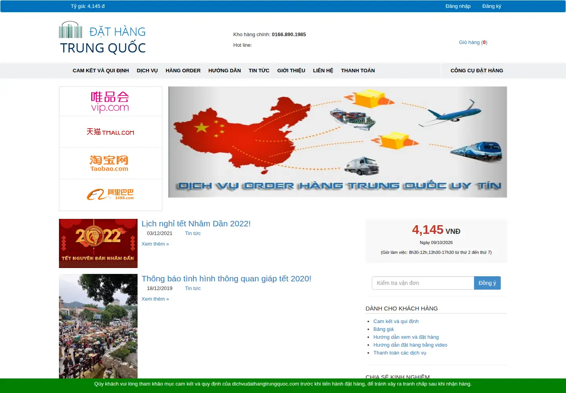Click Tin tức tag under 2020 article
Image resolution: width=566 pixels, height=393 pixels.
coord(193,288)
